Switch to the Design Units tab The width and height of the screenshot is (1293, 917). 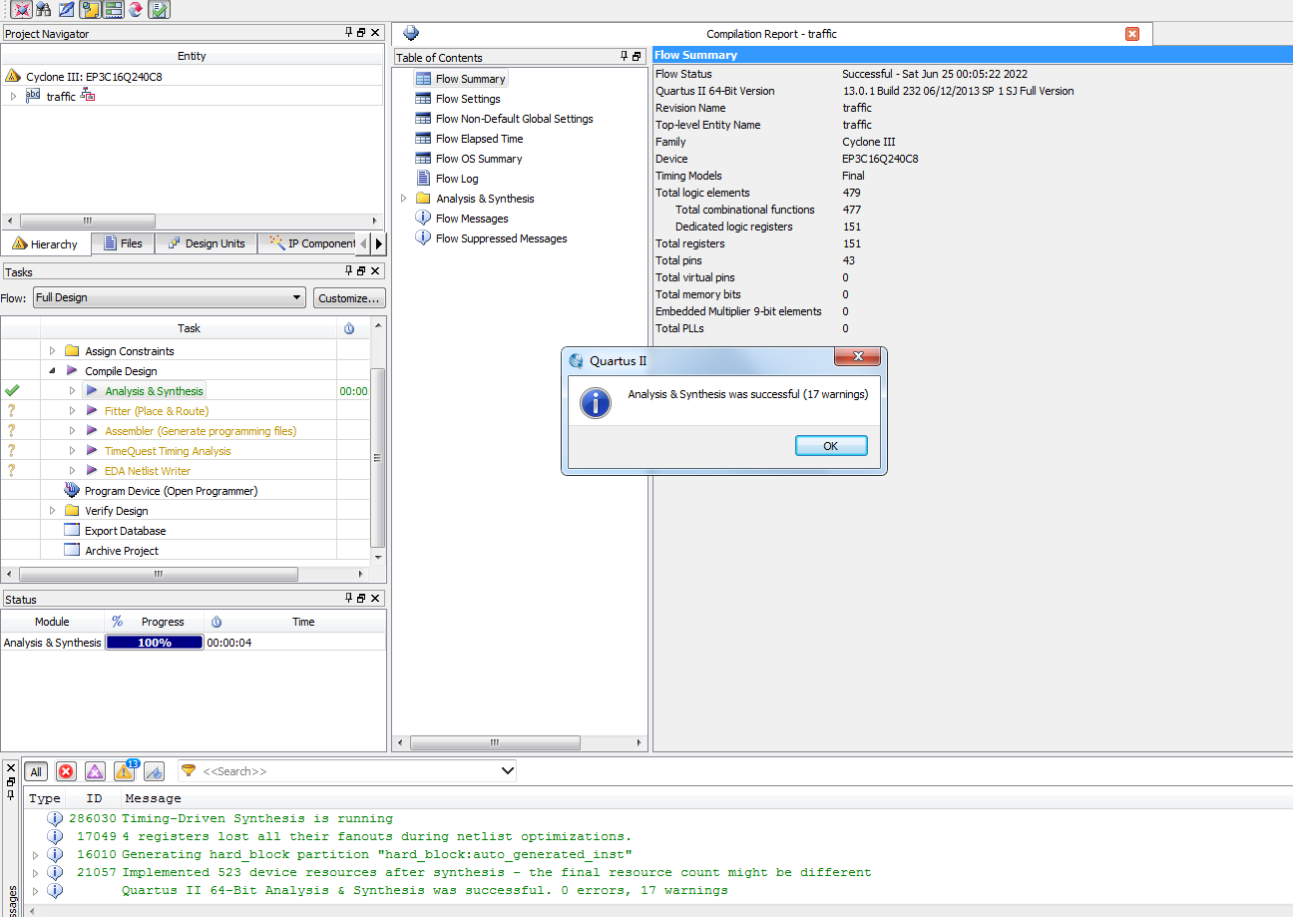click(207, 243)
